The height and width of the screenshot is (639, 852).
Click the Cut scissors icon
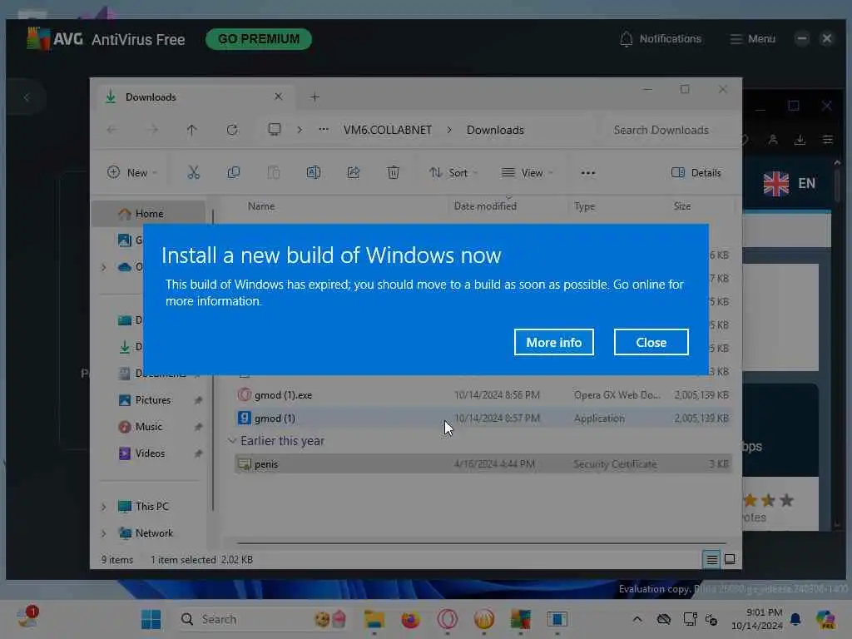[193, 173]
